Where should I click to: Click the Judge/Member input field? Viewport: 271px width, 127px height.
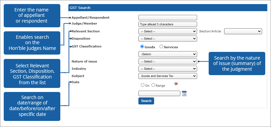(x=168, y=24)
